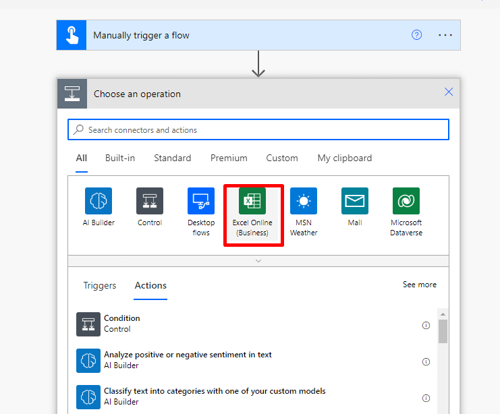Click the Condition action's Control icon

(88, 324)
